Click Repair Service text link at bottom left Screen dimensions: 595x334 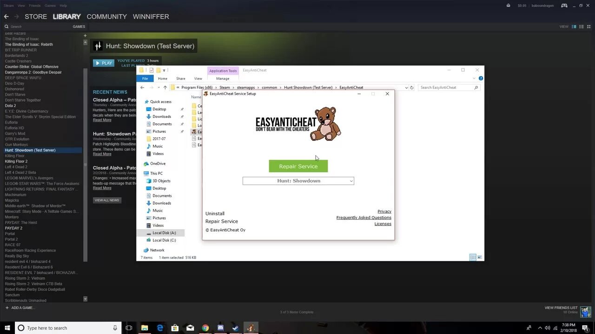click(x=221, y=221)
